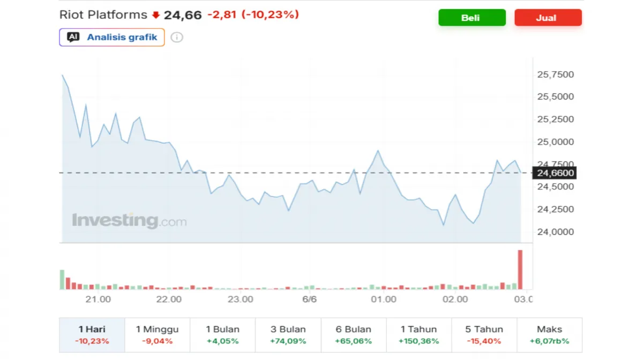This screenshot has width=643, height=361.
Task: Click the current price 24,66 text
Action: [x=183, y=15]
